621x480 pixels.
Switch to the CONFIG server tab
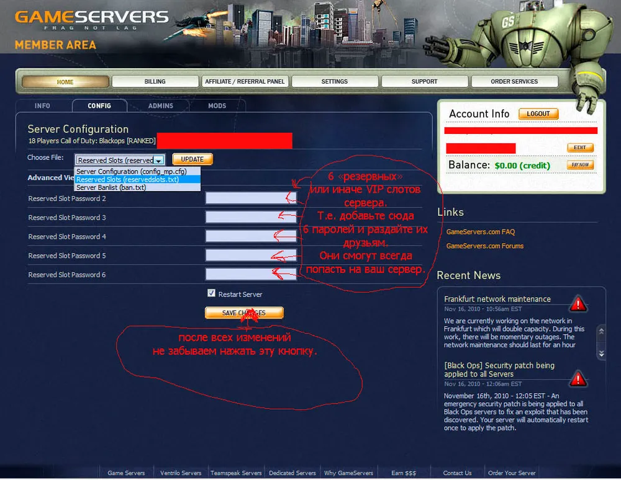click(x=99, y=105)
